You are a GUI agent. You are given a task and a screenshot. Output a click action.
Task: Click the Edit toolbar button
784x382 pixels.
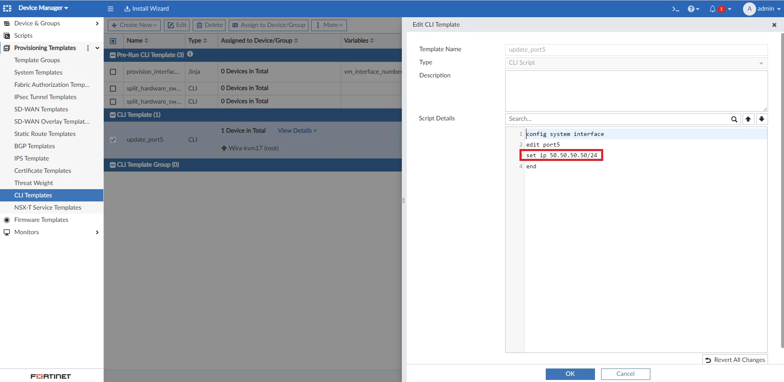pos(177,25)
